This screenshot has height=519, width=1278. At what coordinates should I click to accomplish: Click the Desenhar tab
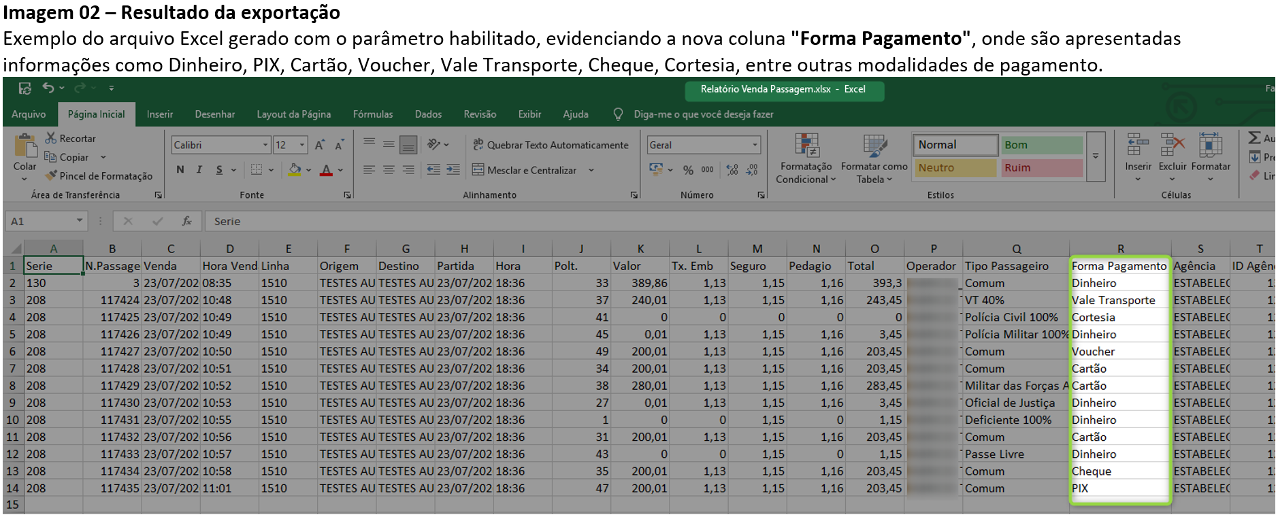tap(215, 114)
